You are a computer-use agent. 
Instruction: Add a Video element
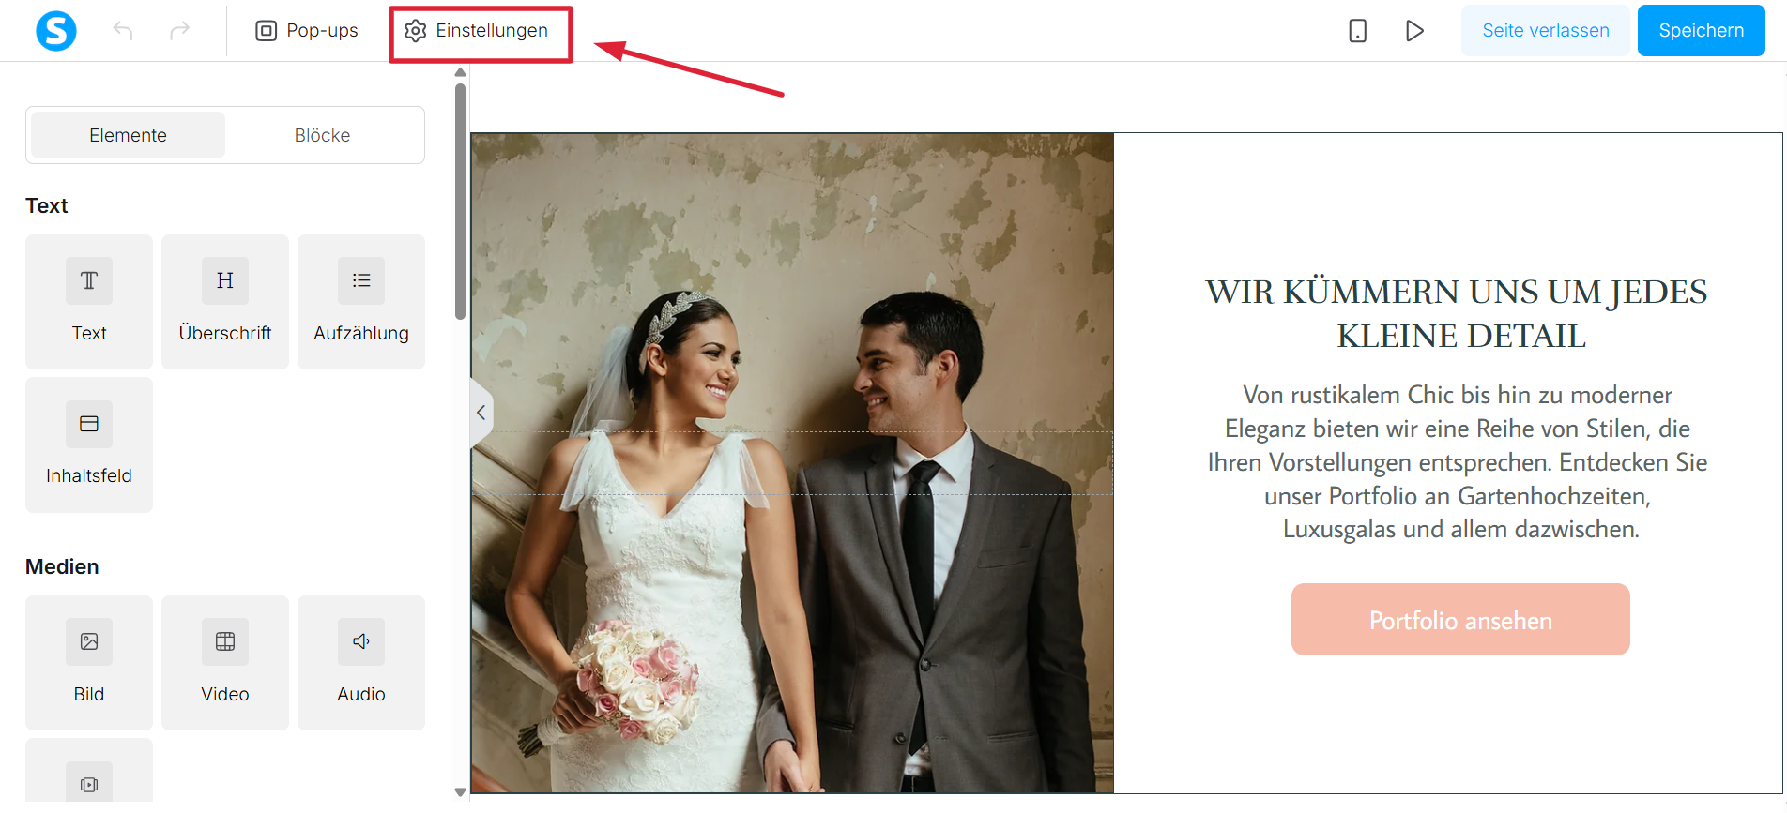click(x=225, y=663)
